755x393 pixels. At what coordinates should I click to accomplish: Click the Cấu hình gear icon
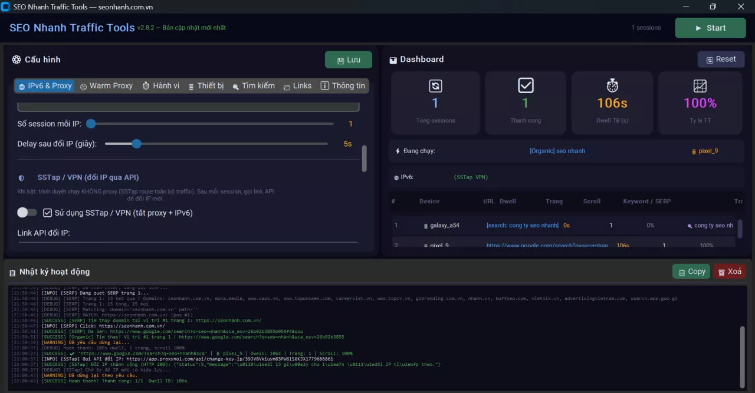click(17, 60)
